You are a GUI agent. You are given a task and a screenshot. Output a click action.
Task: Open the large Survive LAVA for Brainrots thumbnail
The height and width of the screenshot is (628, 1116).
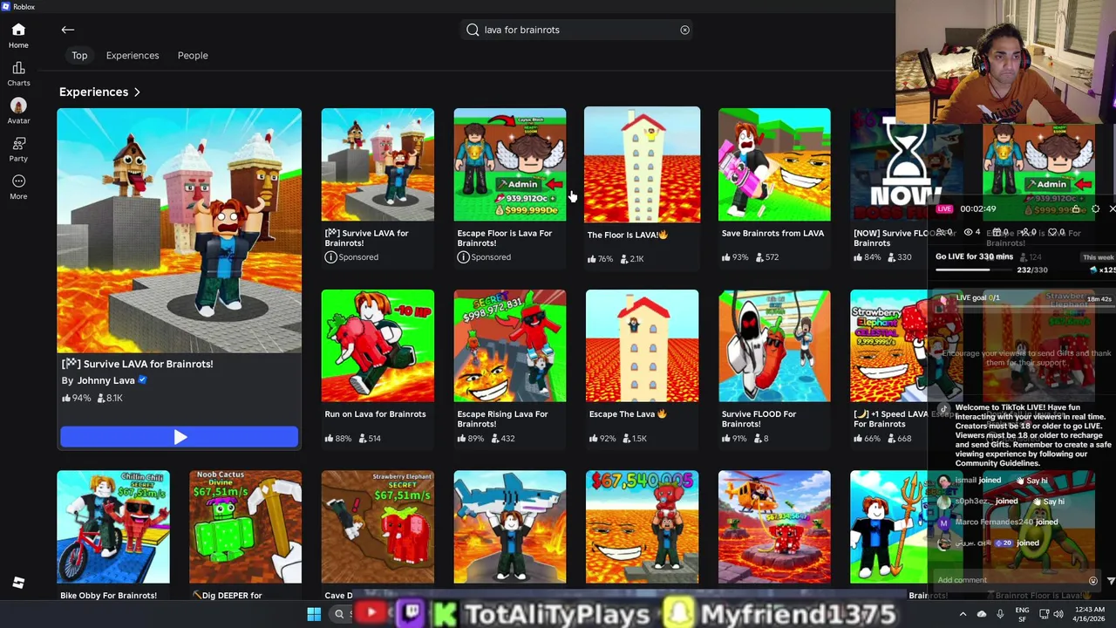(180, 230)
